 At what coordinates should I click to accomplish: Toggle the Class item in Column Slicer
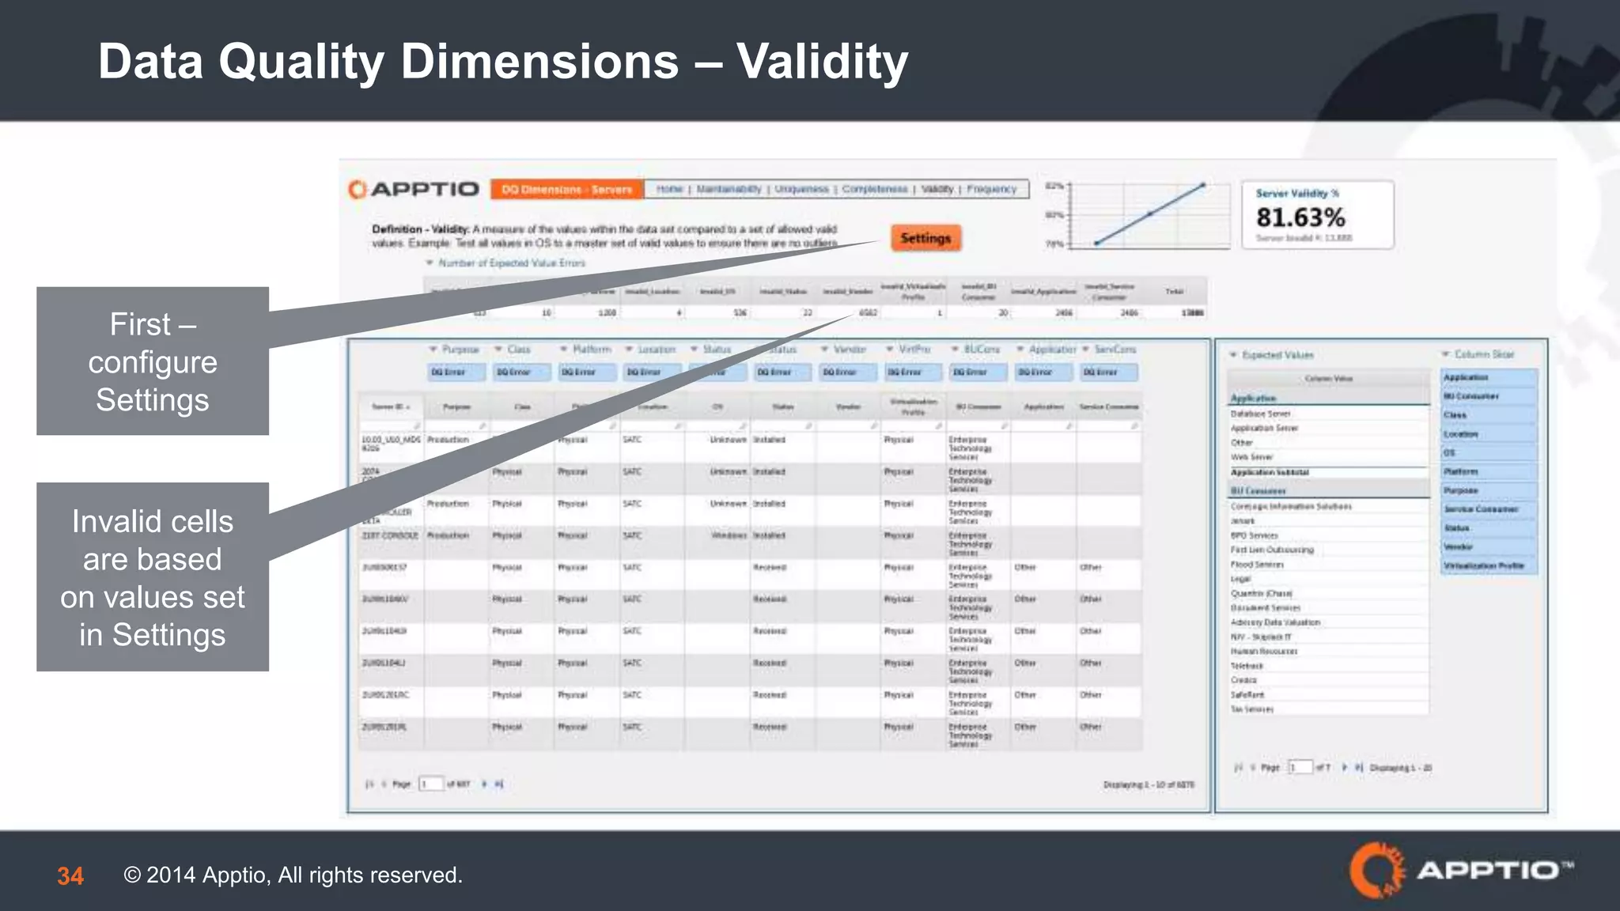[x=1489, y=415]
